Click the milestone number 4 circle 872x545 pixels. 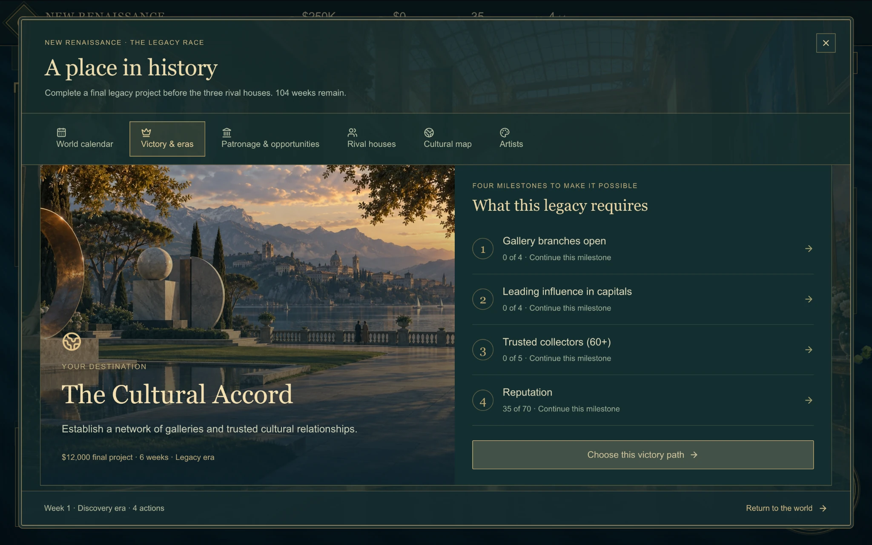[x=483, y=401]
